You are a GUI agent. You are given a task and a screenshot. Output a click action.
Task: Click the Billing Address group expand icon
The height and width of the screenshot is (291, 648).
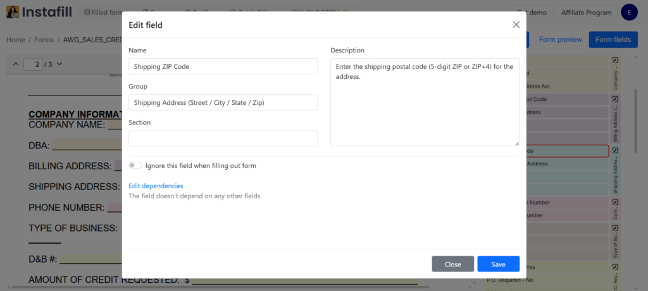pyautogui.click(x=615, y=99)
